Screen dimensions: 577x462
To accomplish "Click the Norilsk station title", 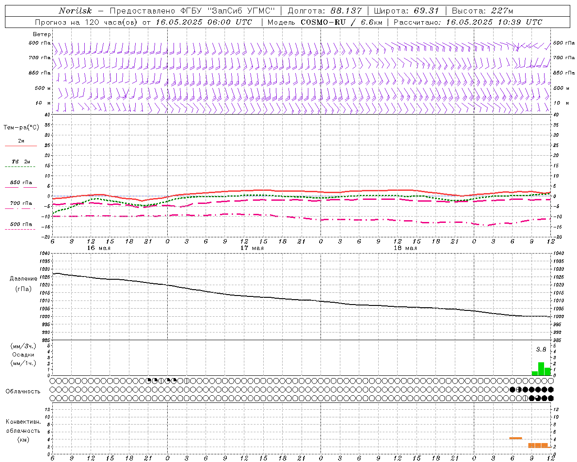I will tap(75, 11).
